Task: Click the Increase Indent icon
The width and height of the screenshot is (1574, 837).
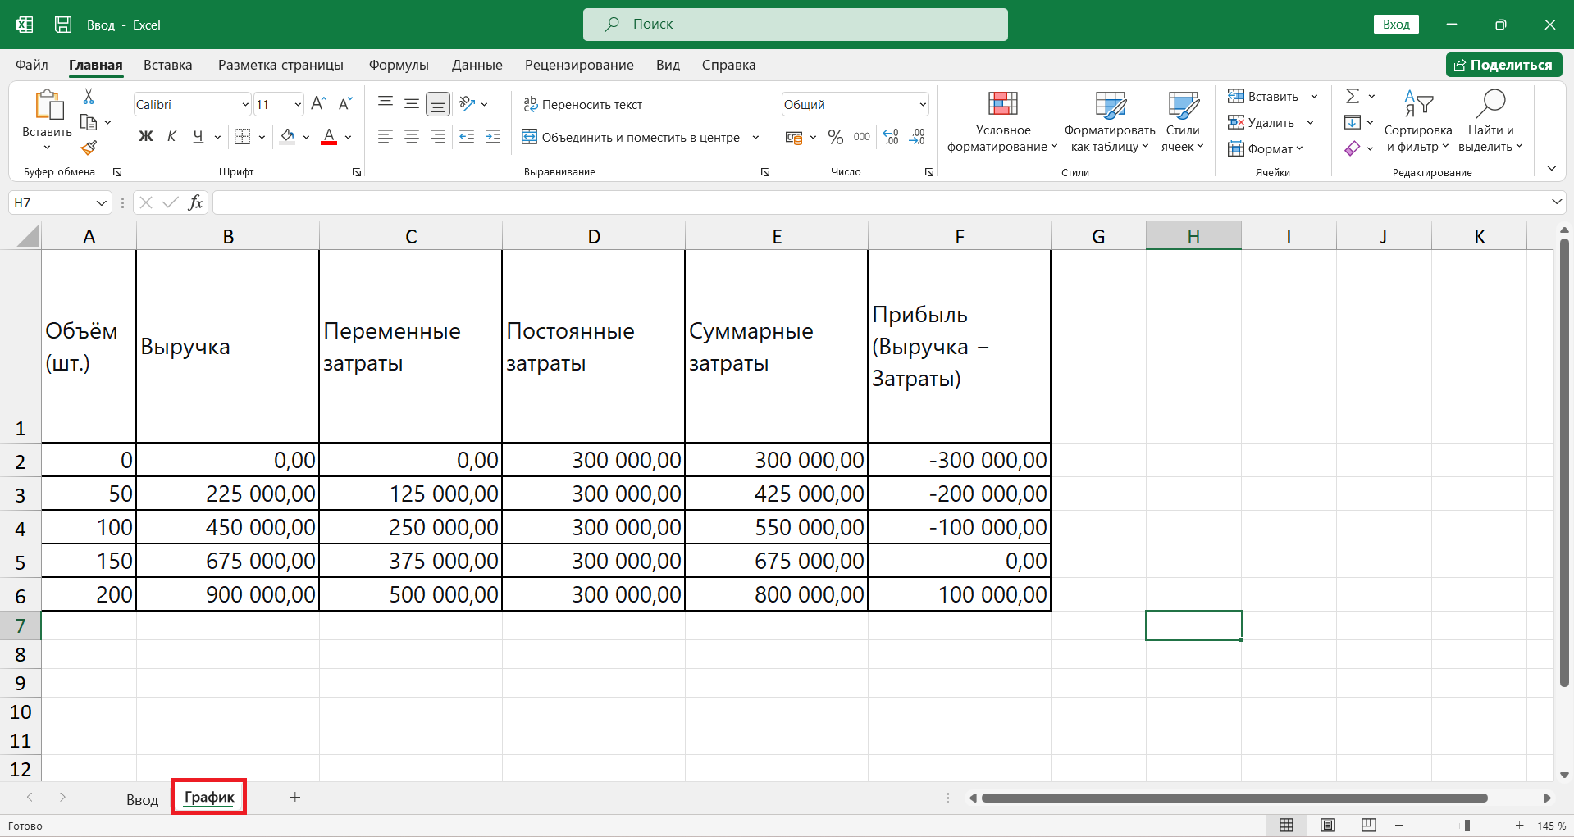Action: tap(493, 137)
